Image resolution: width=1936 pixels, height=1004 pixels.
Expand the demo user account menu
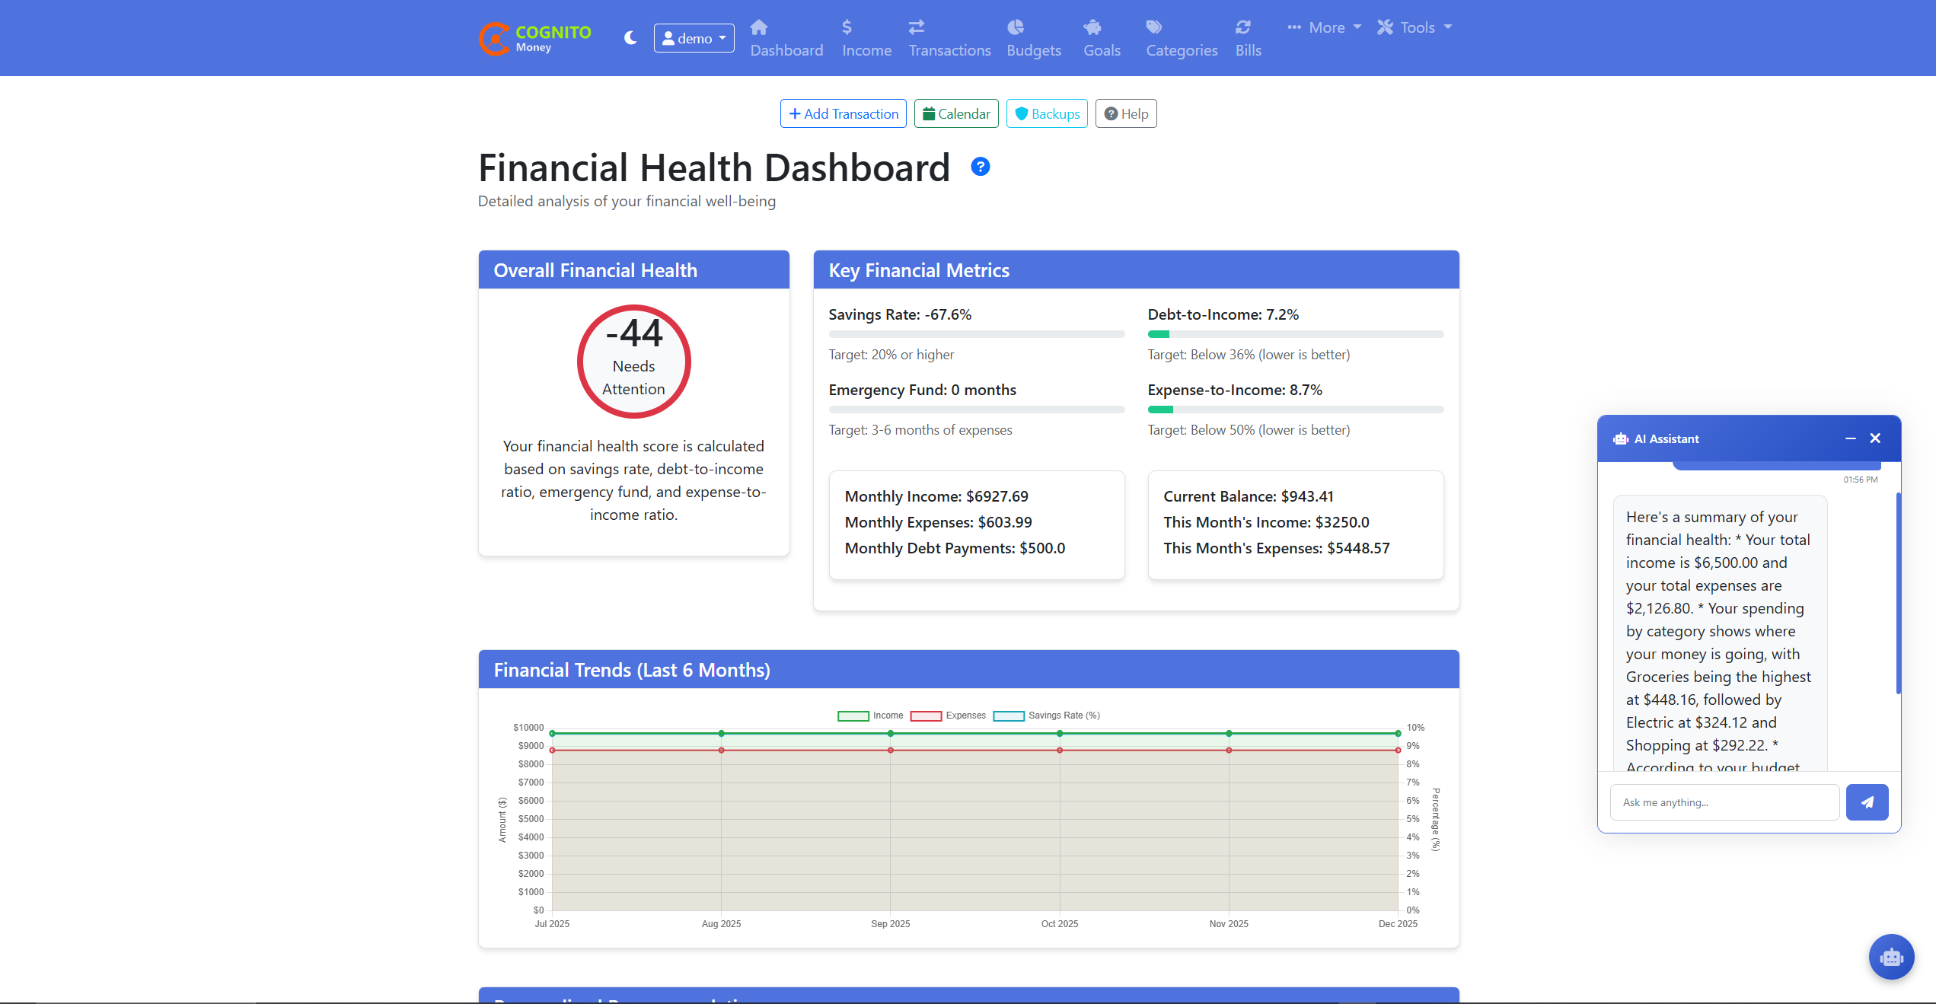(x=693, y=37)
